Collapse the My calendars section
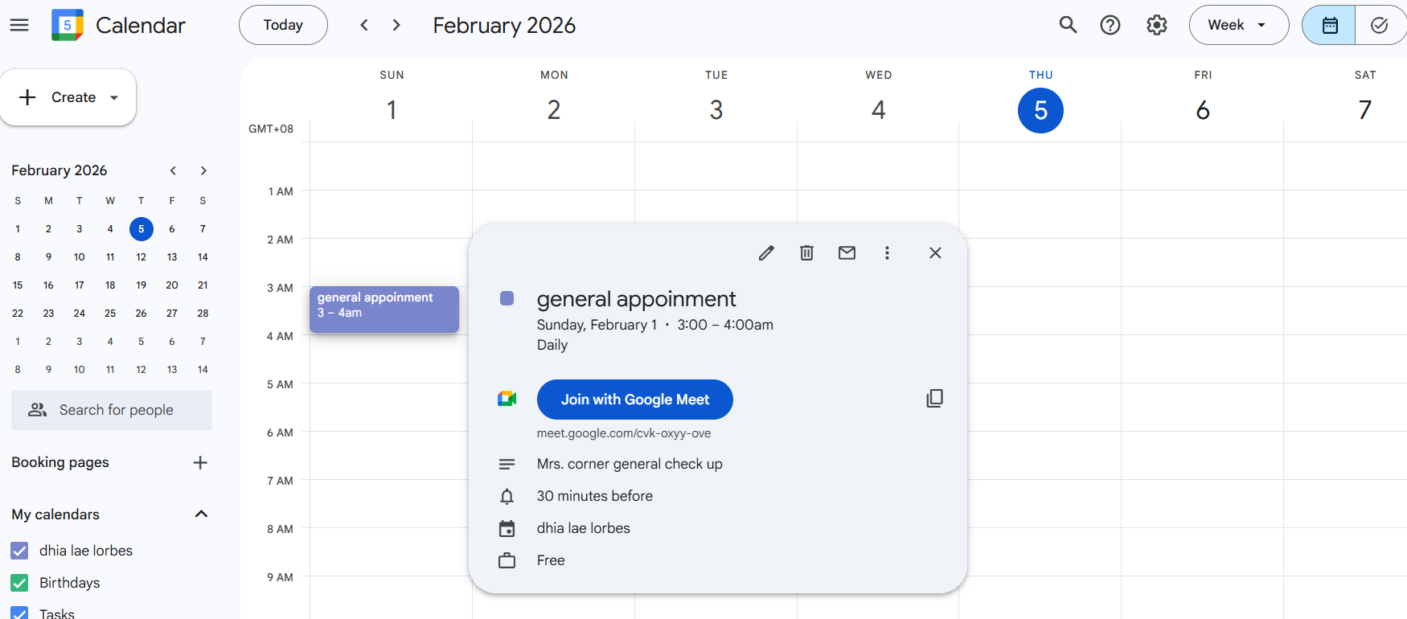 point(201,514)
